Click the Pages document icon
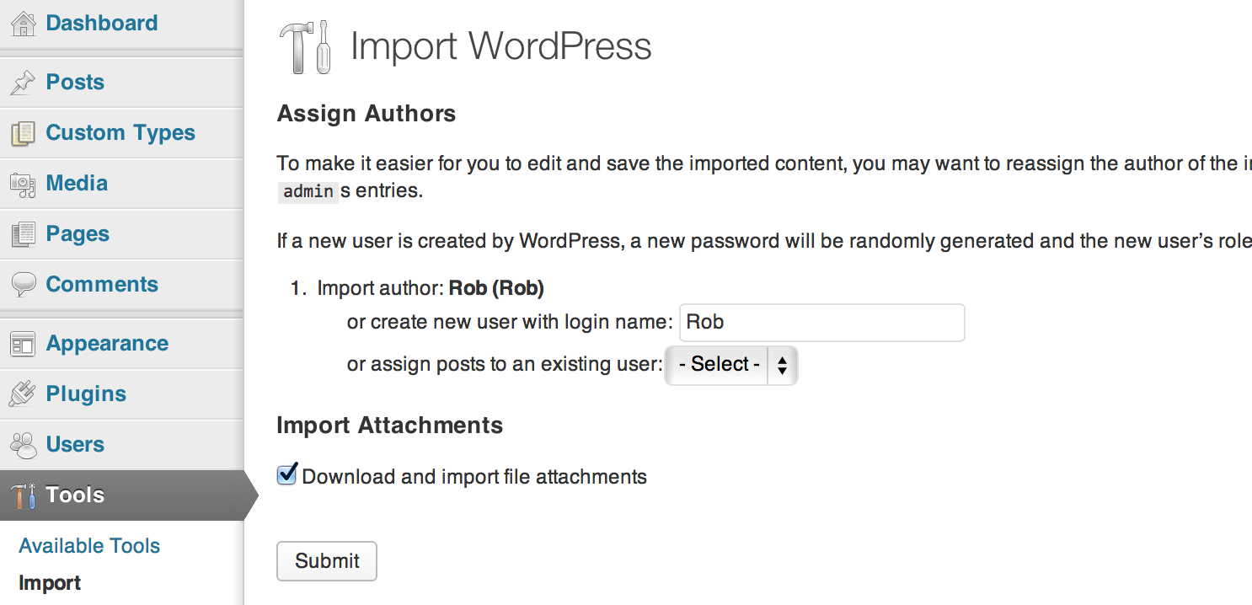 pos(23,234)
